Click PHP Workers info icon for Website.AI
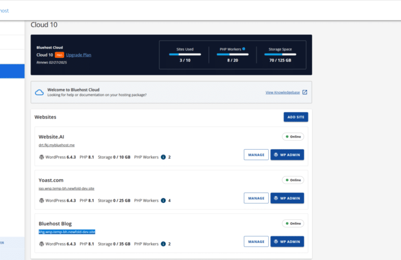The height and width of the screenshot is (260, 401). 163,157
